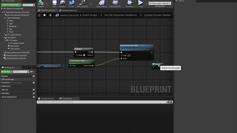Image resolution: width=237 pixels, height=133 pixels.
Task: Click the Add Component button
Action: point(11,5)
